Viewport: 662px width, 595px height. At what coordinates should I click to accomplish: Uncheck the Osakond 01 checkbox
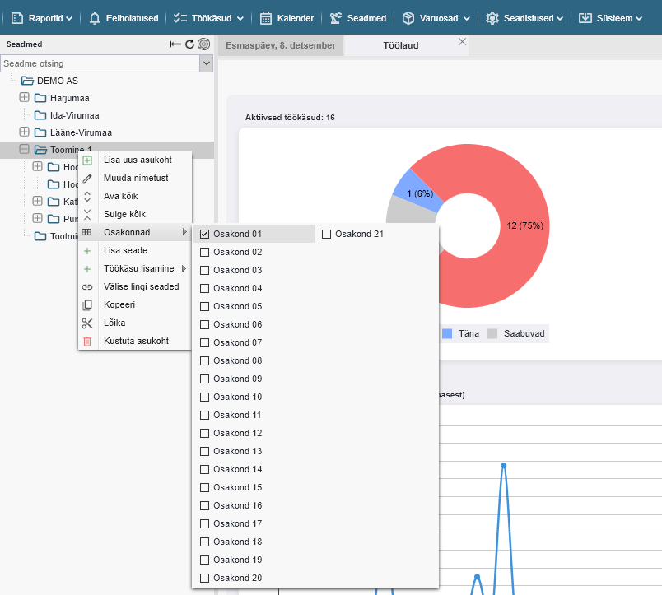pos(205,234)
